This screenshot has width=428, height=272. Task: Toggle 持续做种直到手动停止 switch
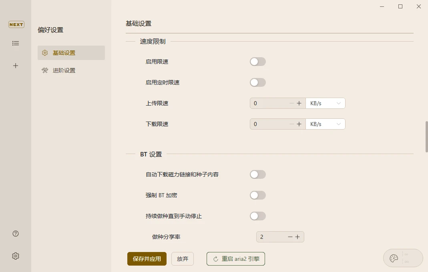coord(257,216)
